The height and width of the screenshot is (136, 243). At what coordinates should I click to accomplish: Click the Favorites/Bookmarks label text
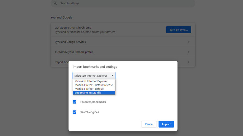(93, 102)
